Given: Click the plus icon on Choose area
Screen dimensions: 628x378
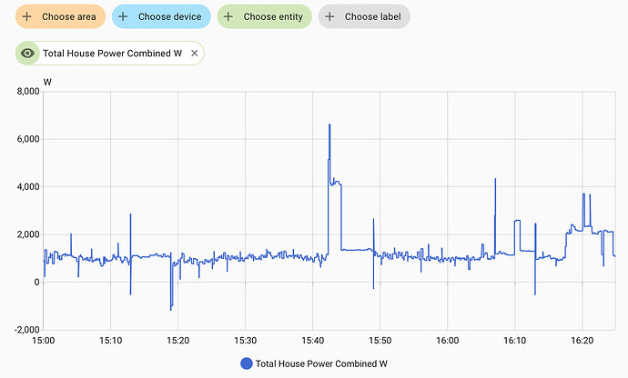Looking at the screenshot, I should [x=27, y=16].
